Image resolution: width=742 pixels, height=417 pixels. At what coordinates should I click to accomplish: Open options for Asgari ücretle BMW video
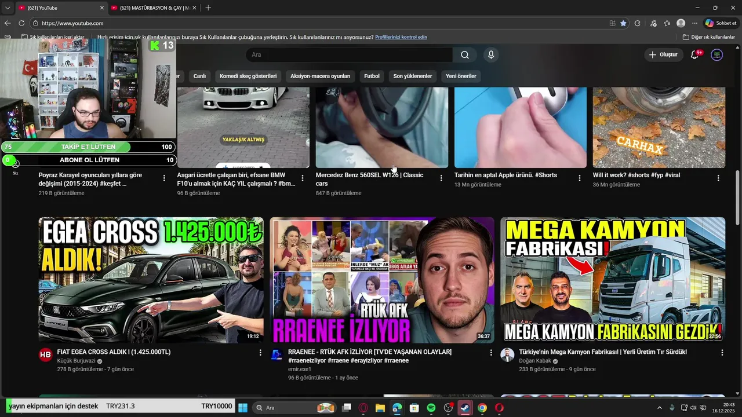click(x=302, y=178)
